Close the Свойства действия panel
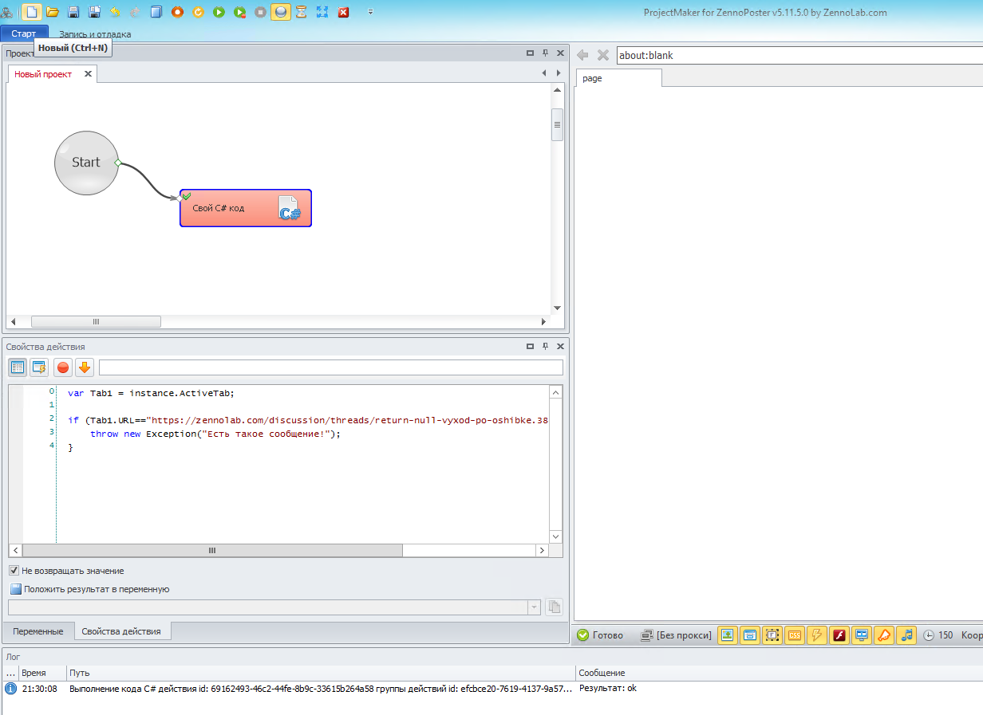983x715 pixels. pyautogui.click(x=560, y=347)
